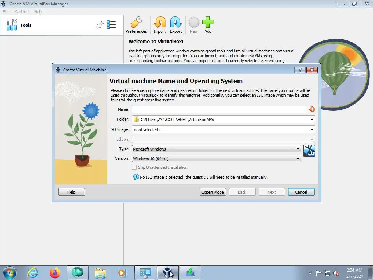The image size is (373, 280).
Task: Expand the ISO Image dropdown
Action: click(312, 130)
